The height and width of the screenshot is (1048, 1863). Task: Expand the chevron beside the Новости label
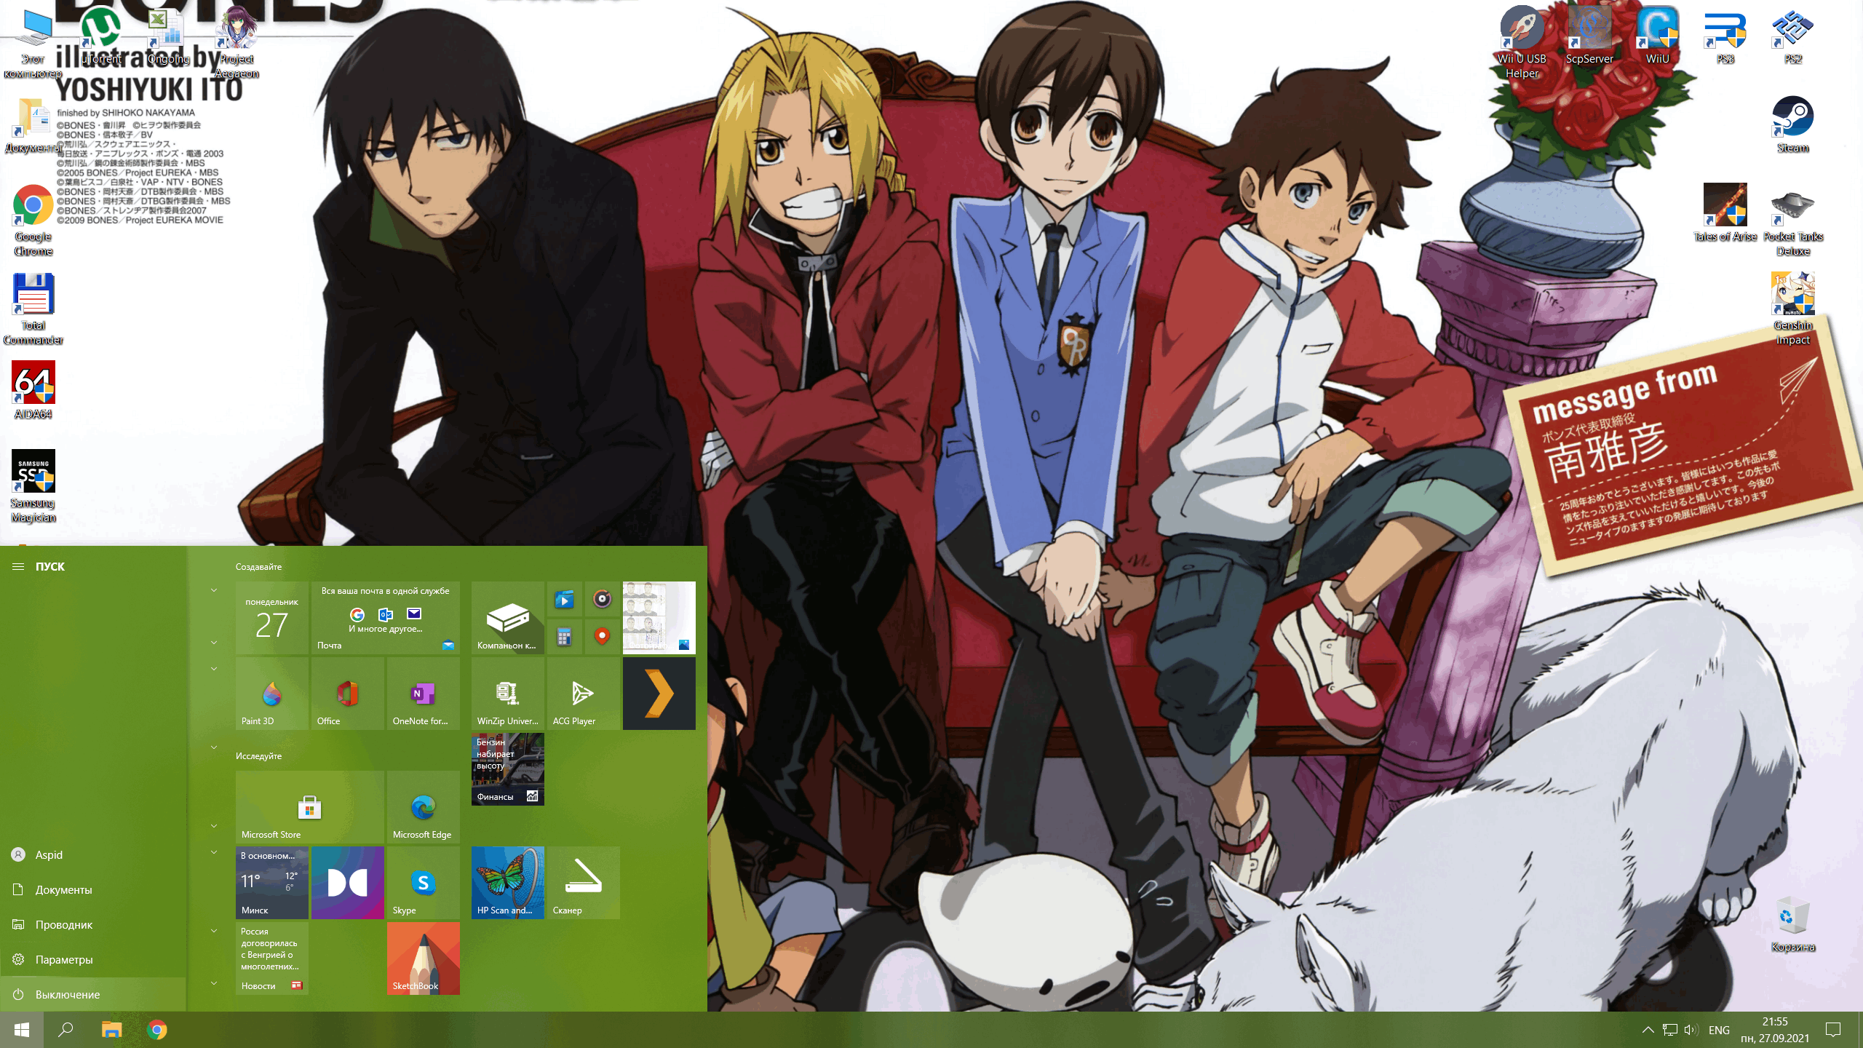214,983
